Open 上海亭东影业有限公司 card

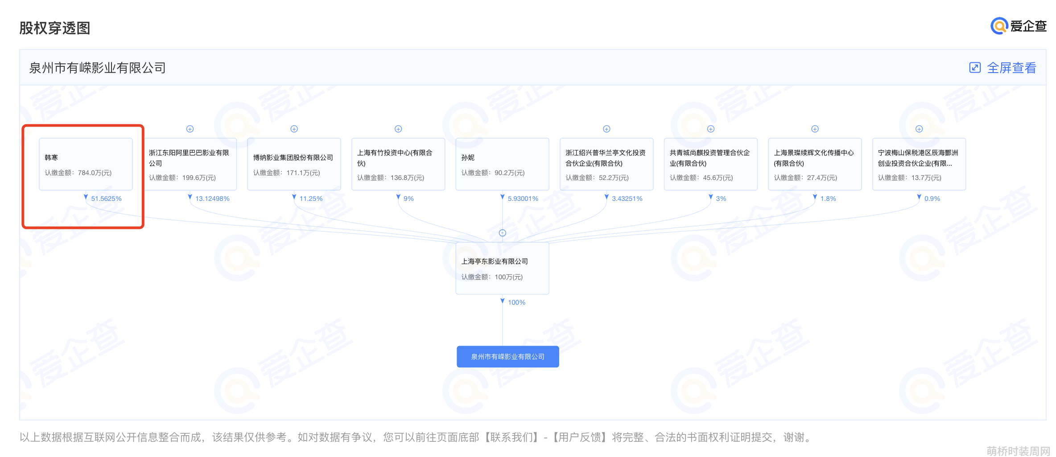(503, 268)
